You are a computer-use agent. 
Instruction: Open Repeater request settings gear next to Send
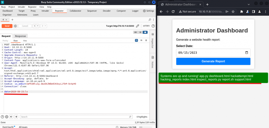pos(15,26)
